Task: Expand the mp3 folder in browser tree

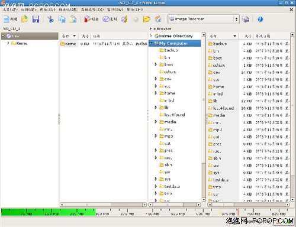Action: [156, 136]
